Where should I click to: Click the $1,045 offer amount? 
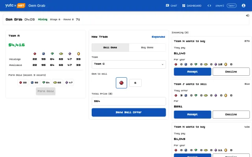[180, 139]
